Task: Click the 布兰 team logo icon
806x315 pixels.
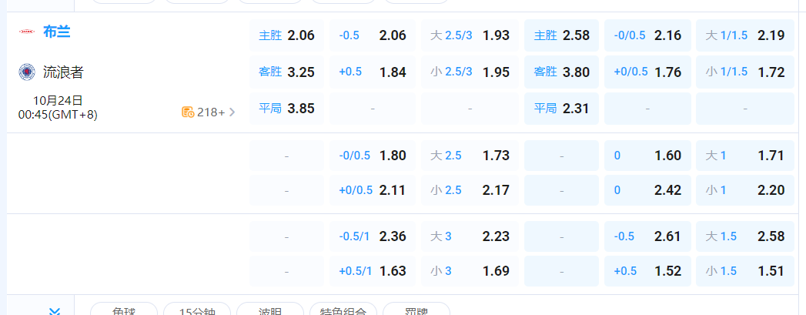Action: (27, 32)
